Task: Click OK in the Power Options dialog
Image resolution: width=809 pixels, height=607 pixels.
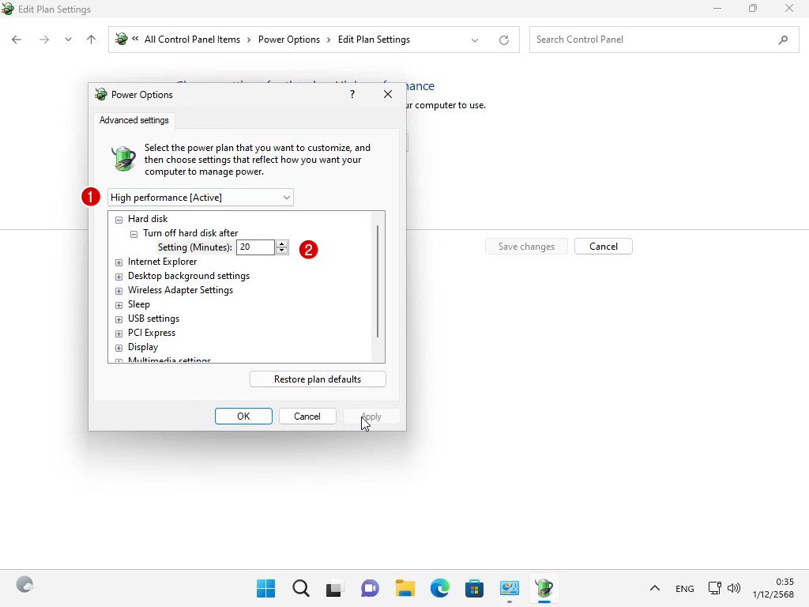Action: point(243,417)
